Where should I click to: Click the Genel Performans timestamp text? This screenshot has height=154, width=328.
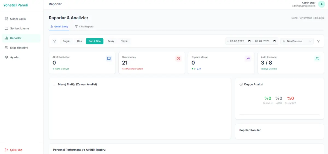[308, 18]
